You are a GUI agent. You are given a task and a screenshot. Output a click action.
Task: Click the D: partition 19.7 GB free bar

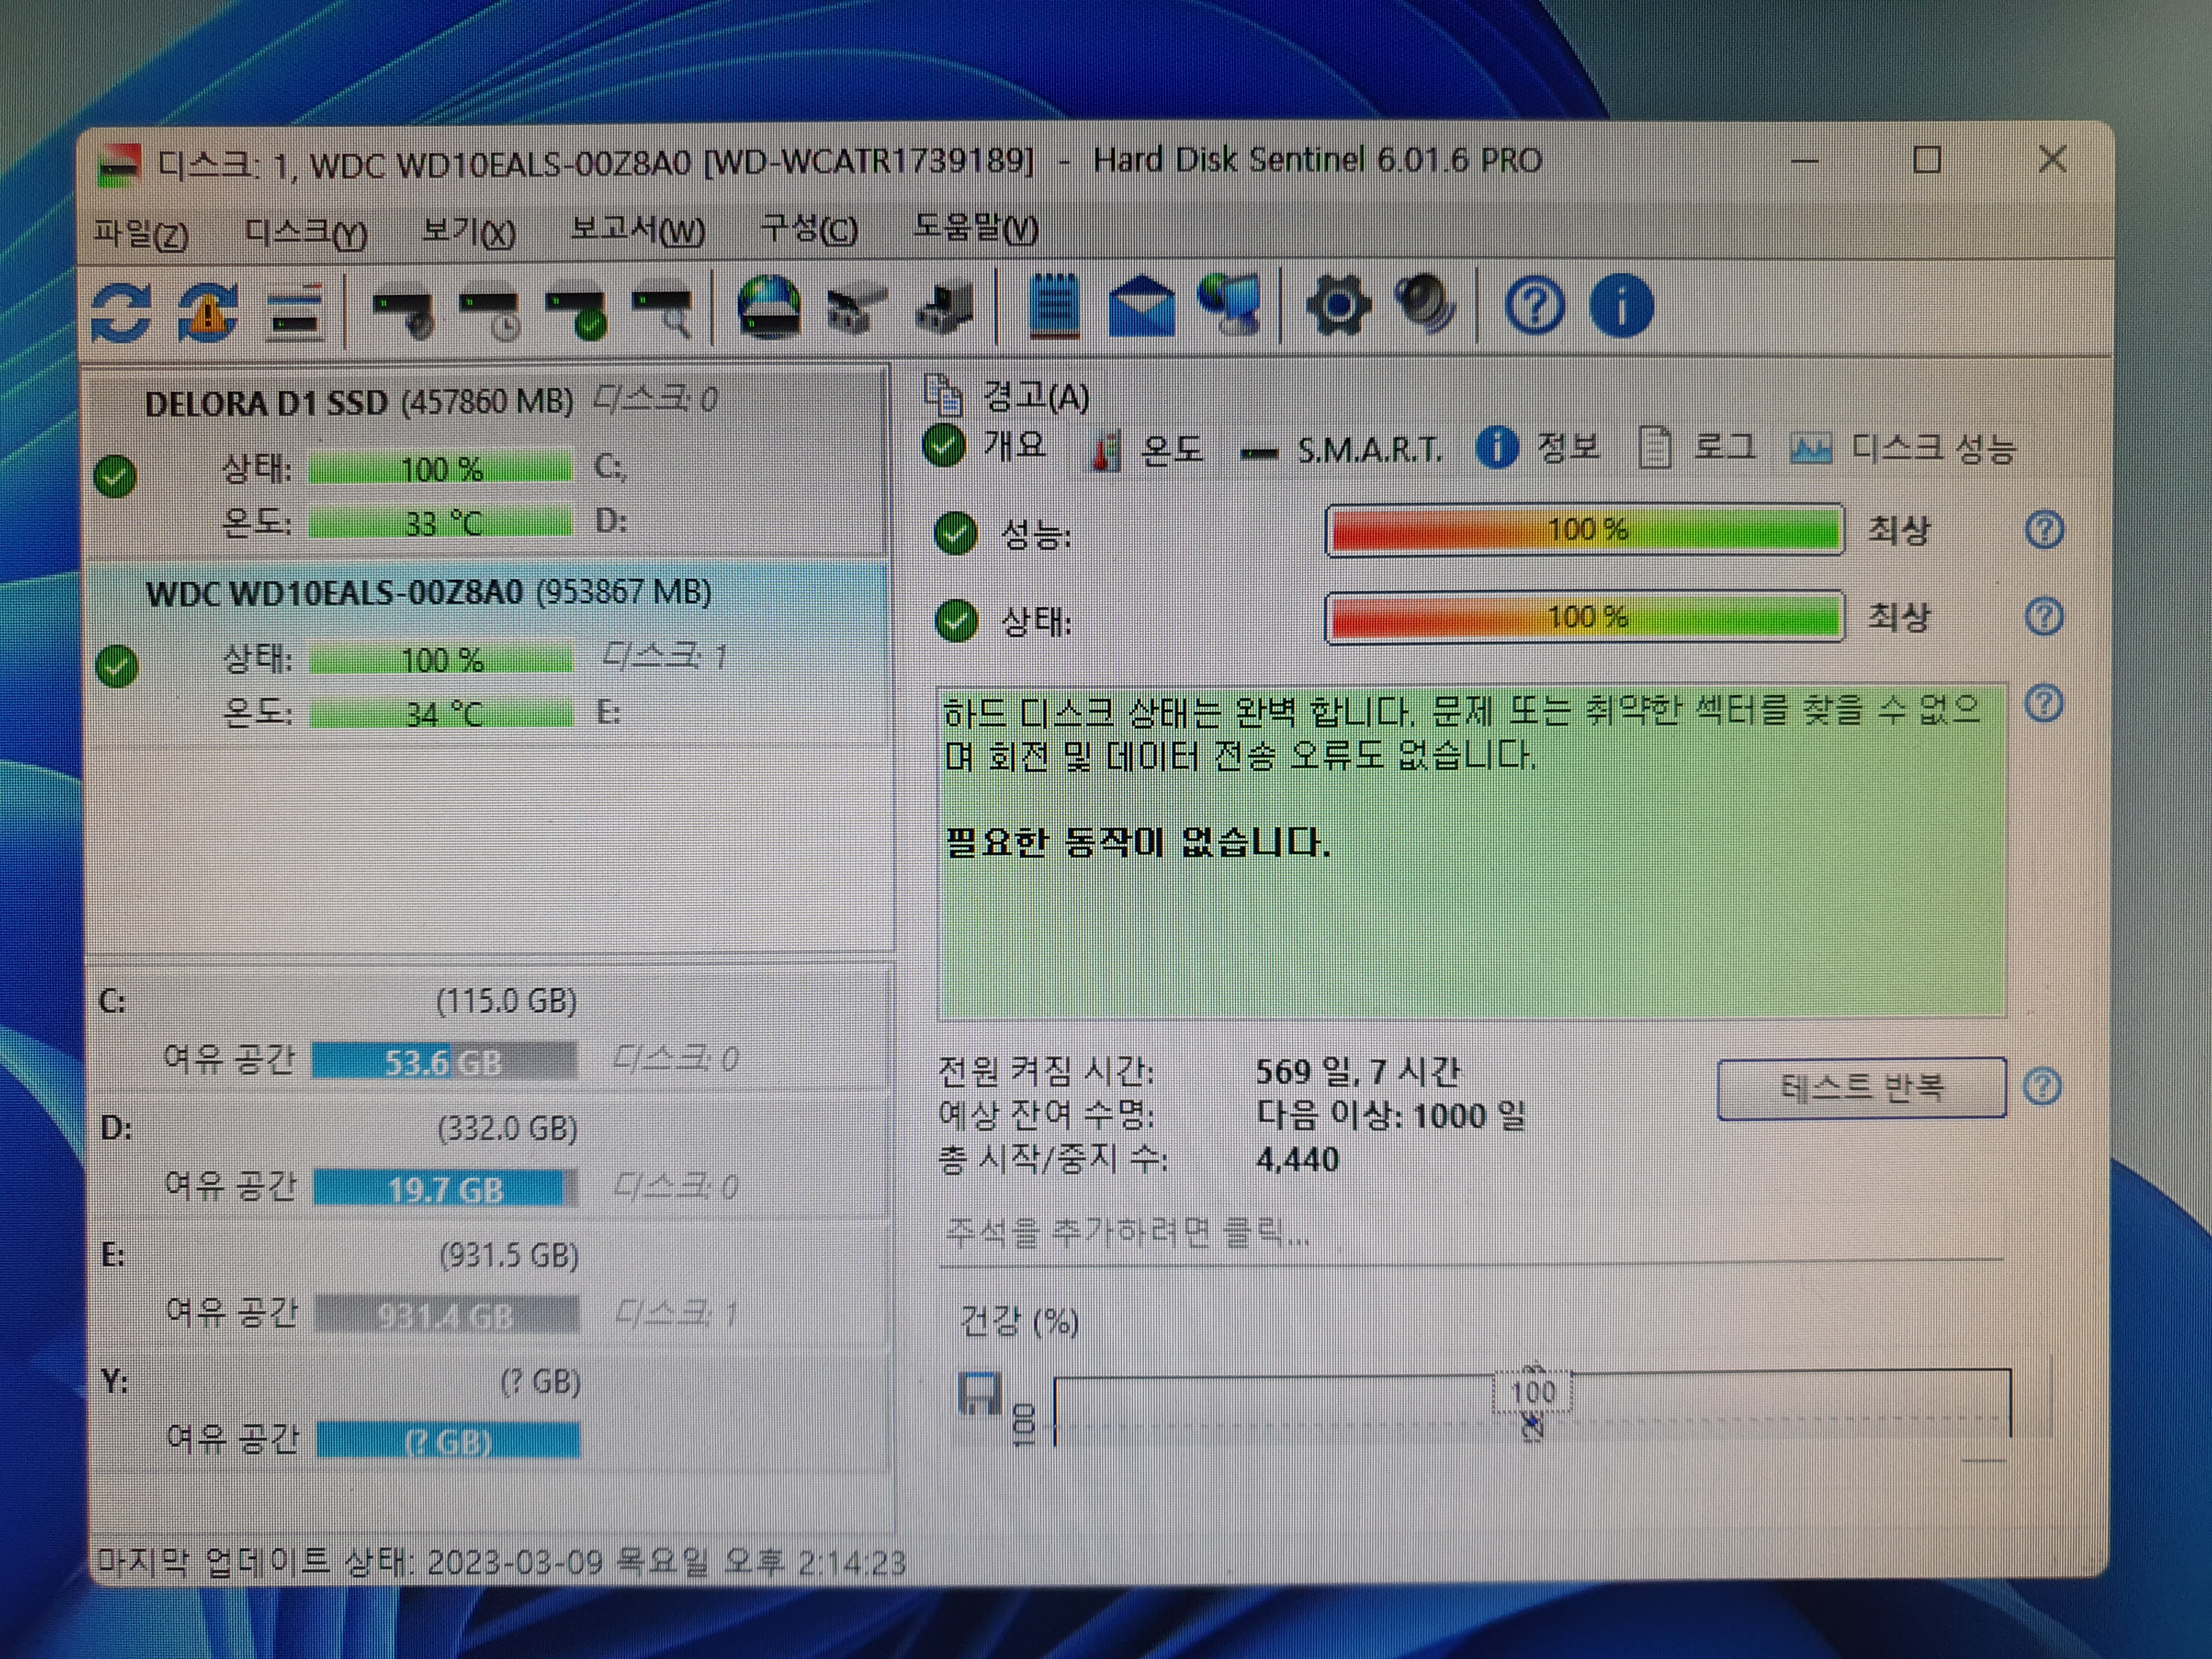click(x=445, y=1188)
